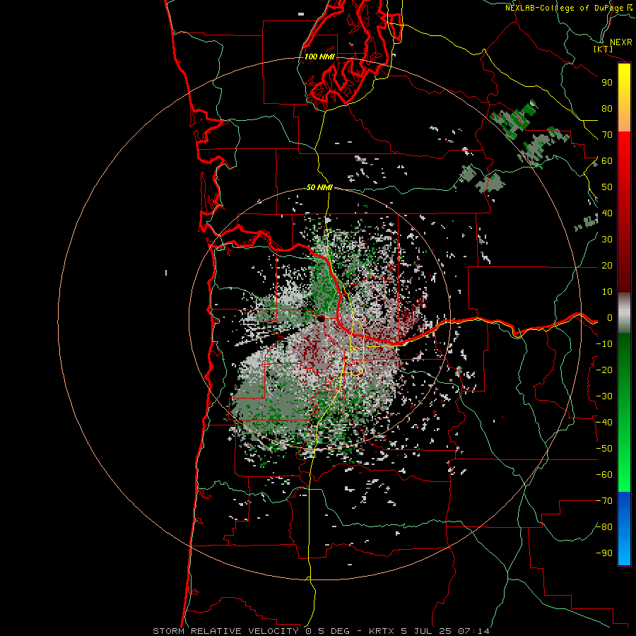Click the -90 tick label on the scale
The image size is (636, 636).
tap(604, 553)
